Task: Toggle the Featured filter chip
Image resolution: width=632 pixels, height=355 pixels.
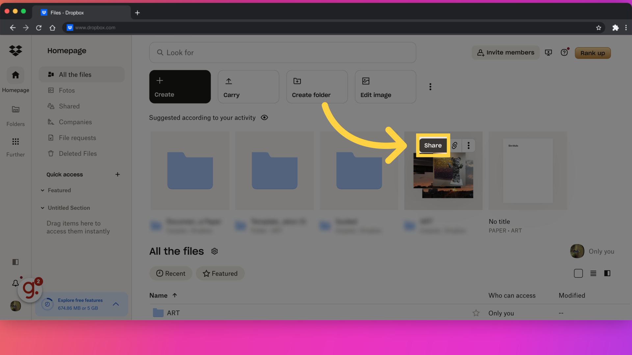Action: pyautogui.click(x=220, y=273)
